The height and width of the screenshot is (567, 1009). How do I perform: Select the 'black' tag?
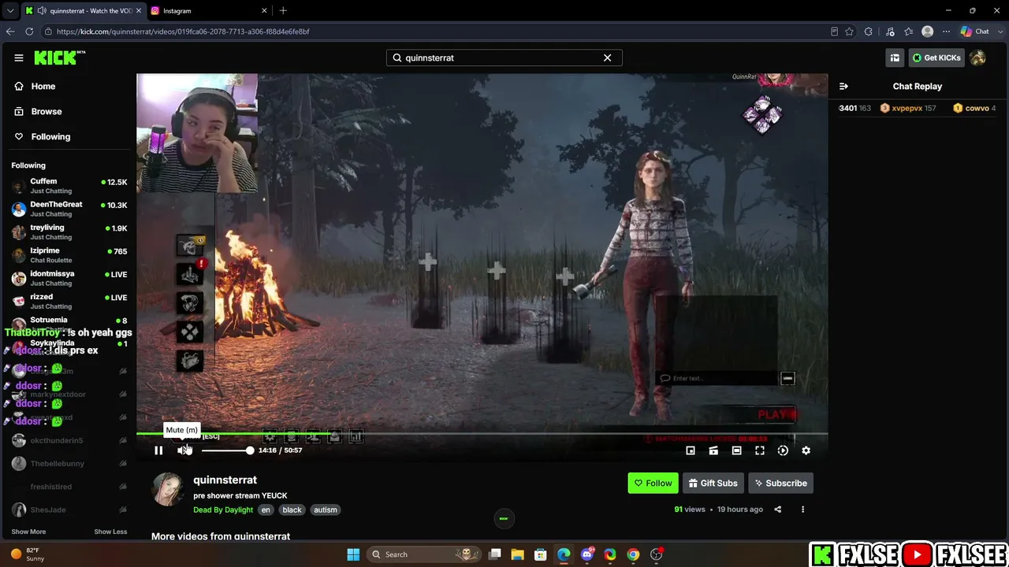point(292,510)
